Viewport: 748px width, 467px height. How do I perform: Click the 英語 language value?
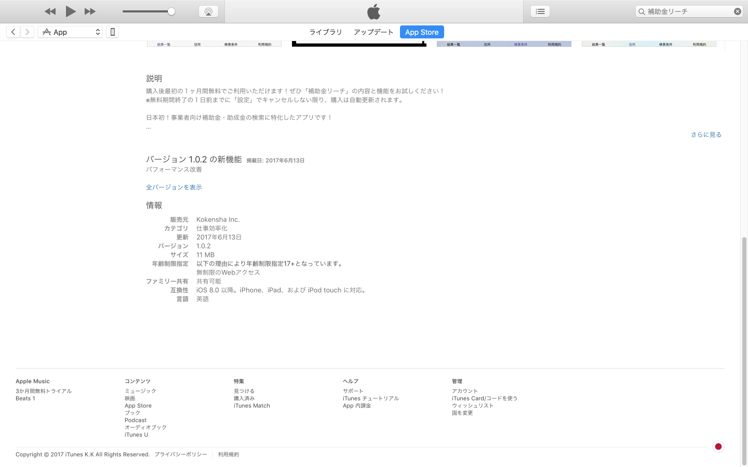[203, 299]
